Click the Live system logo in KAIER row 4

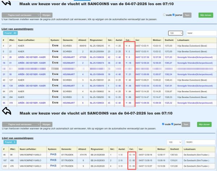pos(55,46)
